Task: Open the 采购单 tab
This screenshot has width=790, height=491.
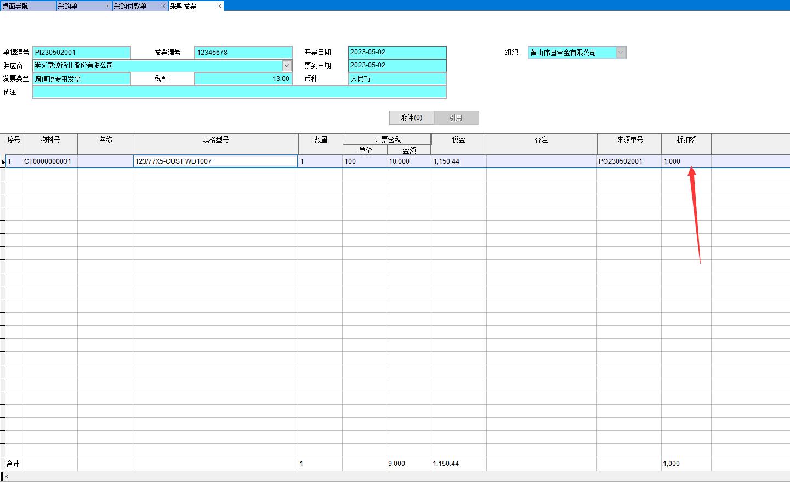Action: (77, 6)
